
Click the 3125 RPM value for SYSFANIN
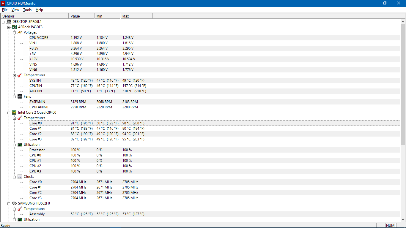(x=78, y=102)
